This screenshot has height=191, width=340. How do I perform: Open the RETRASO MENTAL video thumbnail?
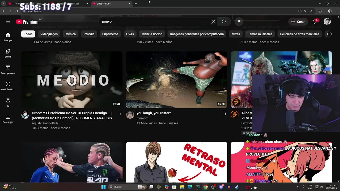pos(177,162)
